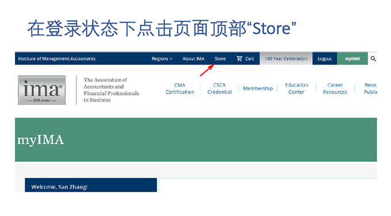391x216 pixels.
Task: Click the Logout button
Action: pyautogui.click(x=325, y=59)
